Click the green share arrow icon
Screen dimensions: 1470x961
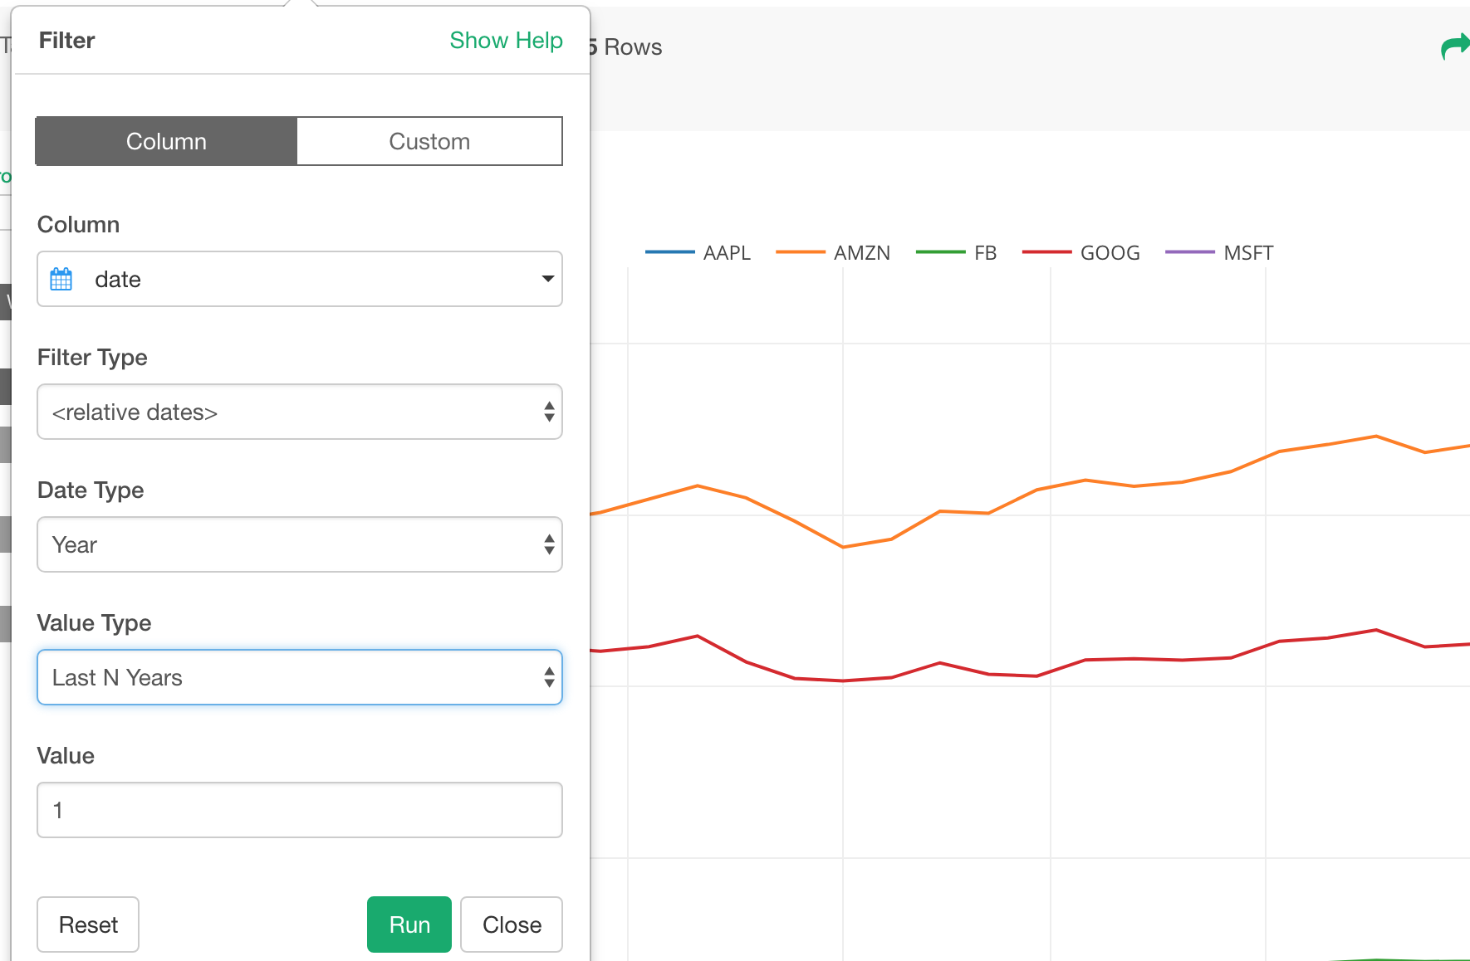[1453, 47]
